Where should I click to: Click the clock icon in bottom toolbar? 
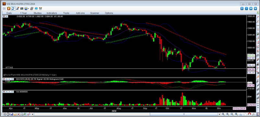tap(8, 114)
